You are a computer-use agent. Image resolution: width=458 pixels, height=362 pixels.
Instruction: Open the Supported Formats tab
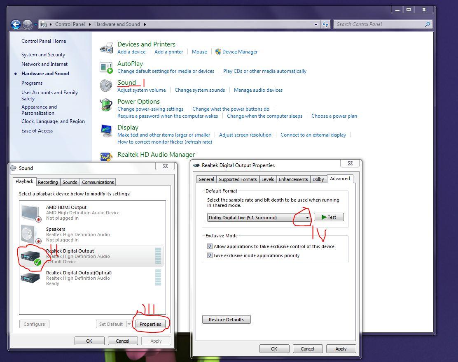(238, 179)
